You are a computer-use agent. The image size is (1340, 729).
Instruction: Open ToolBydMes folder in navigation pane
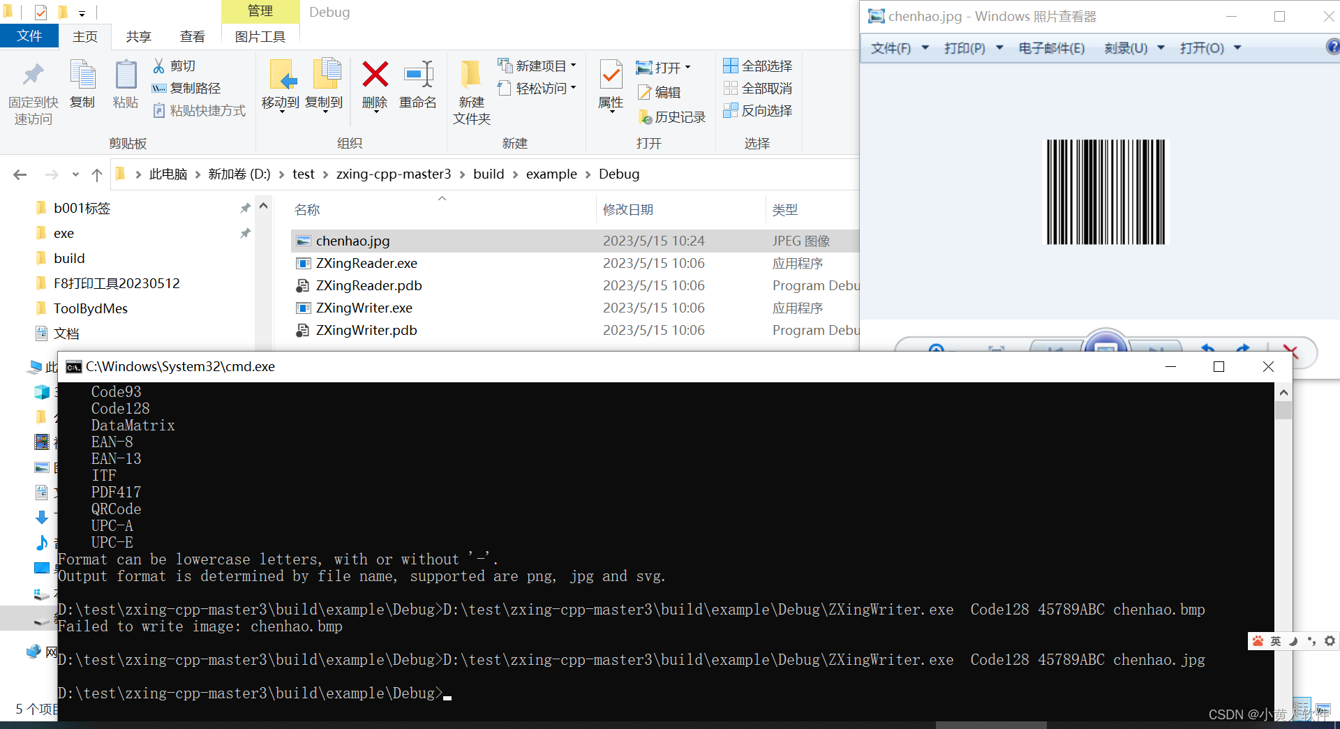tap(91, 308)
